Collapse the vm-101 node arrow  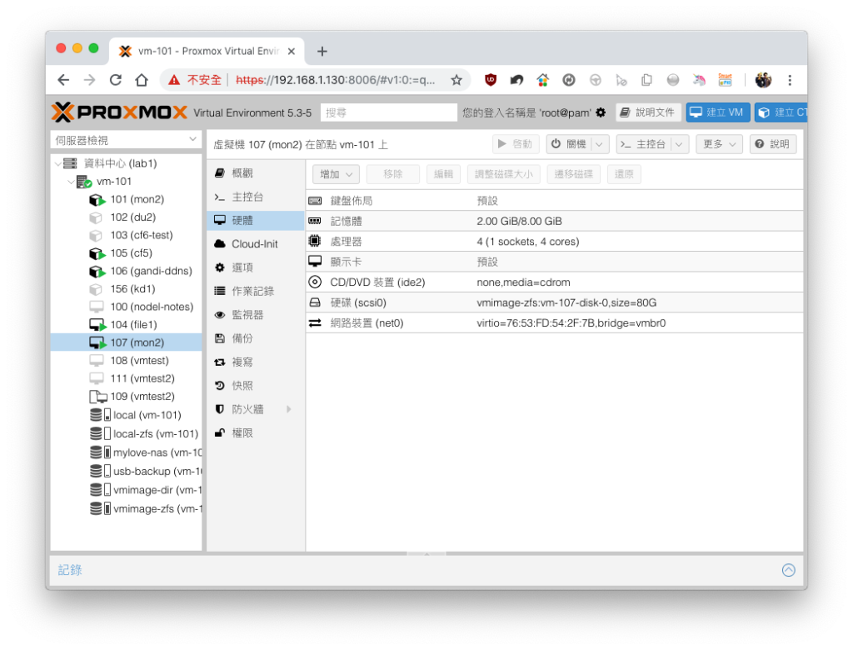[71, 182]
